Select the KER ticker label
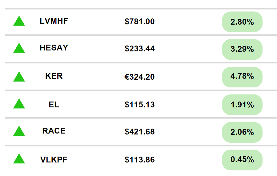Viewport: 277px width, 176px height. tap(54, 76)
